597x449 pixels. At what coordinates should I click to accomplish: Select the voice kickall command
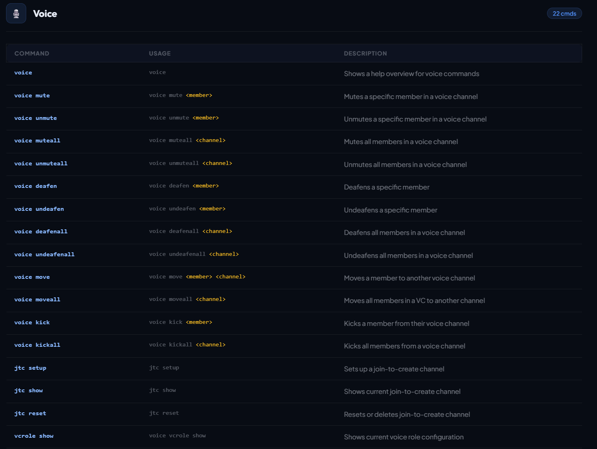point(37,345)
